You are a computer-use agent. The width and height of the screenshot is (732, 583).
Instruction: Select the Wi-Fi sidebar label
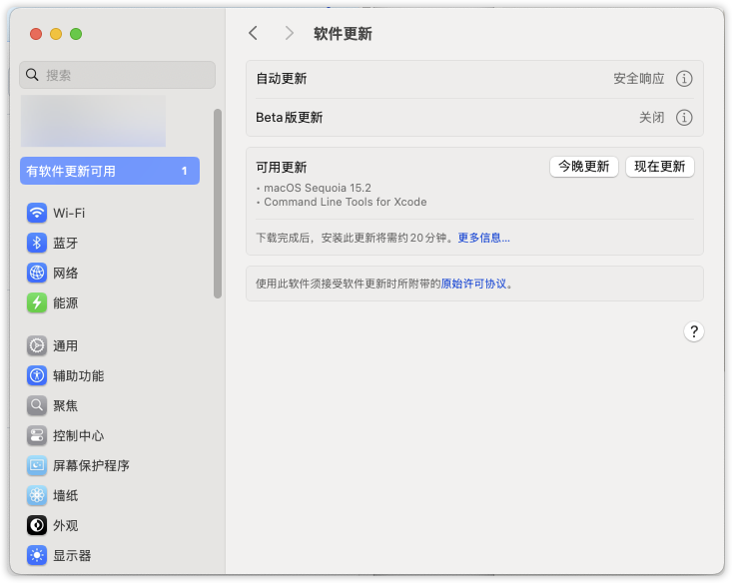click(69, 213)
